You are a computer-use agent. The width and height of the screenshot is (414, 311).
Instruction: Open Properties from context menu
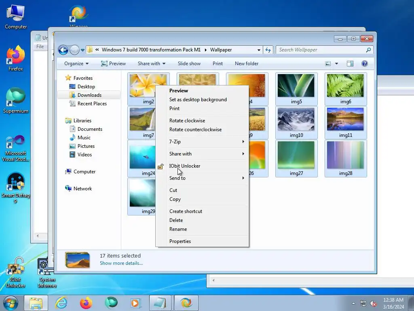click(x=202, y=241)
